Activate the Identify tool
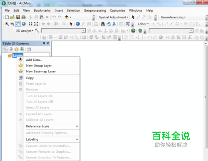Viewport: 208px width, 161px height. coord(78,24)
